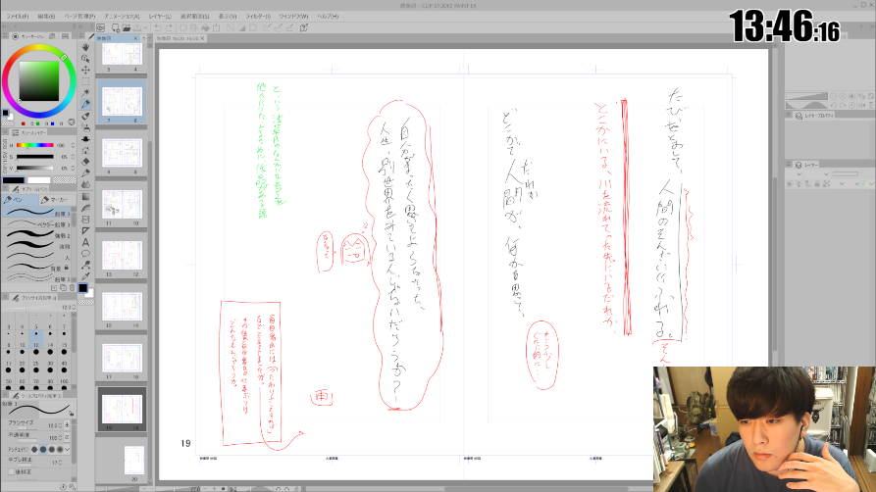Click the Redo arrow in command bar
The height and width of the screenshot is (492, 876).
pyautogui.click(x=170, y=27)
